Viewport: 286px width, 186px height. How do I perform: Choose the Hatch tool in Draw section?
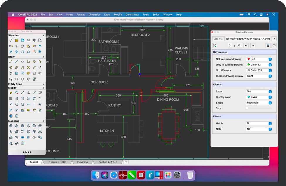16,73
